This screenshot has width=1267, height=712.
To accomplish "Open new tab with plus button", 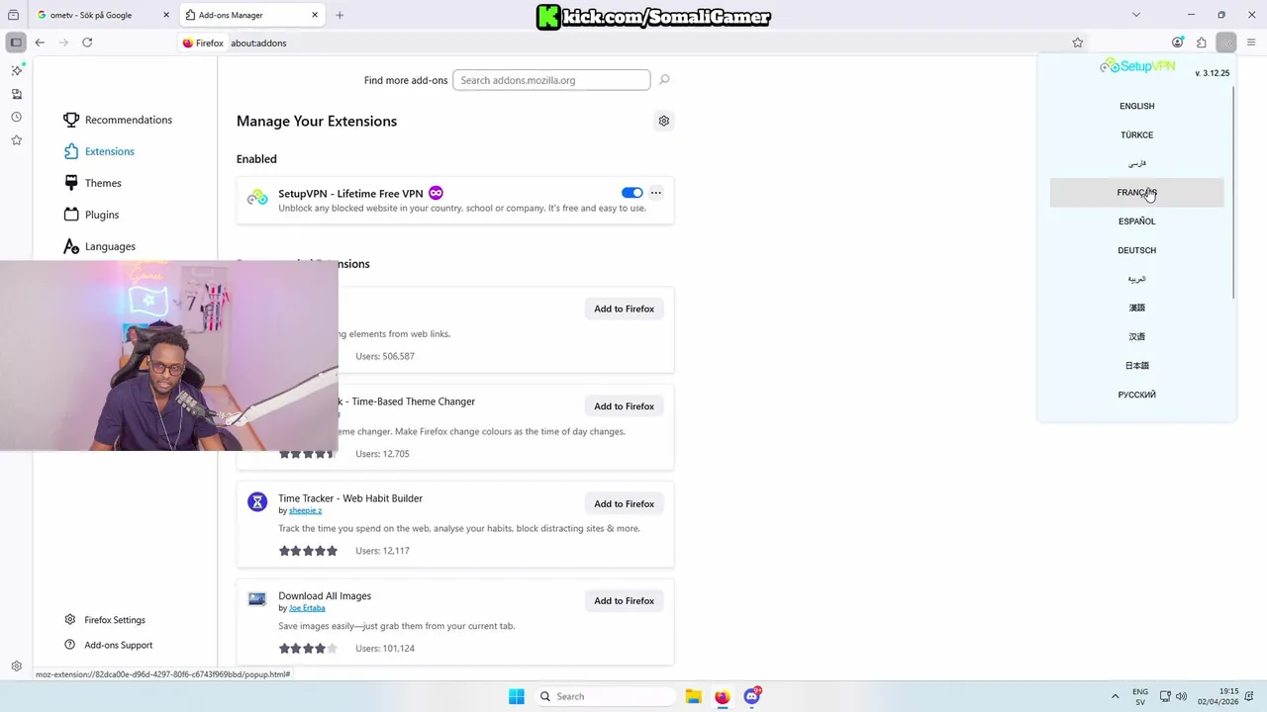I will tap(340, 15).
